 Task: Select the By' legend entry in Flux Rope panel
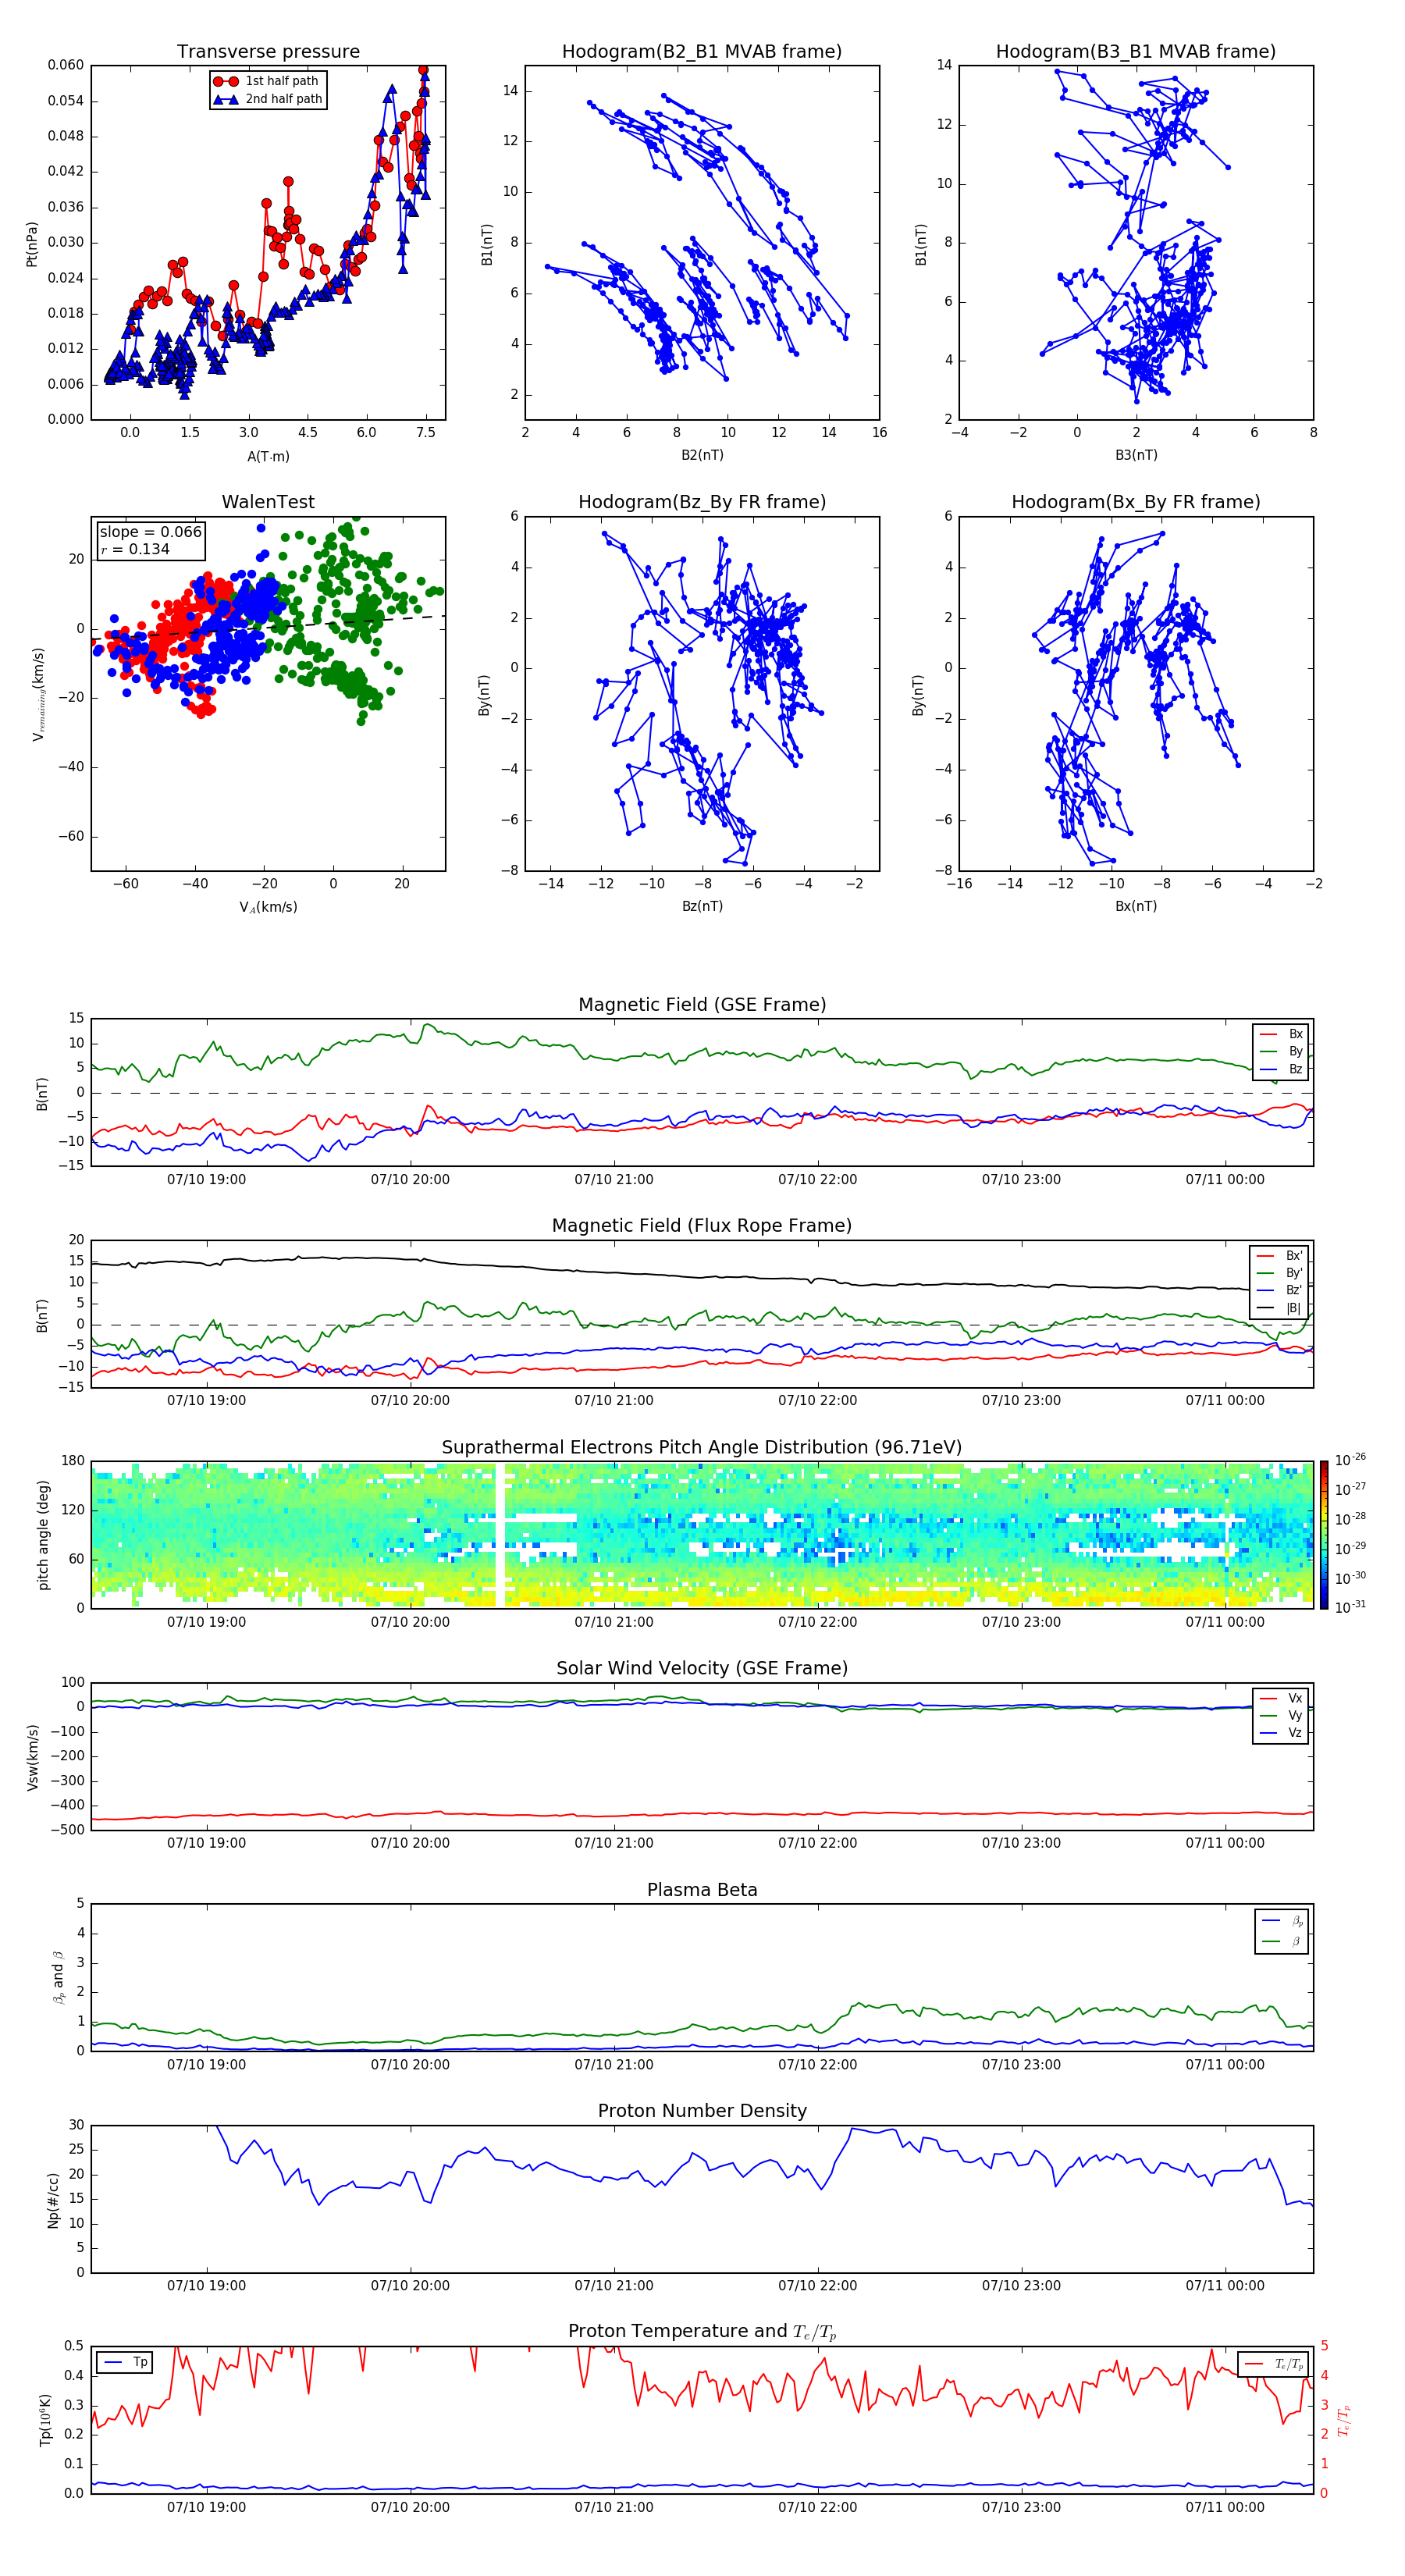coord(1280,1273)
